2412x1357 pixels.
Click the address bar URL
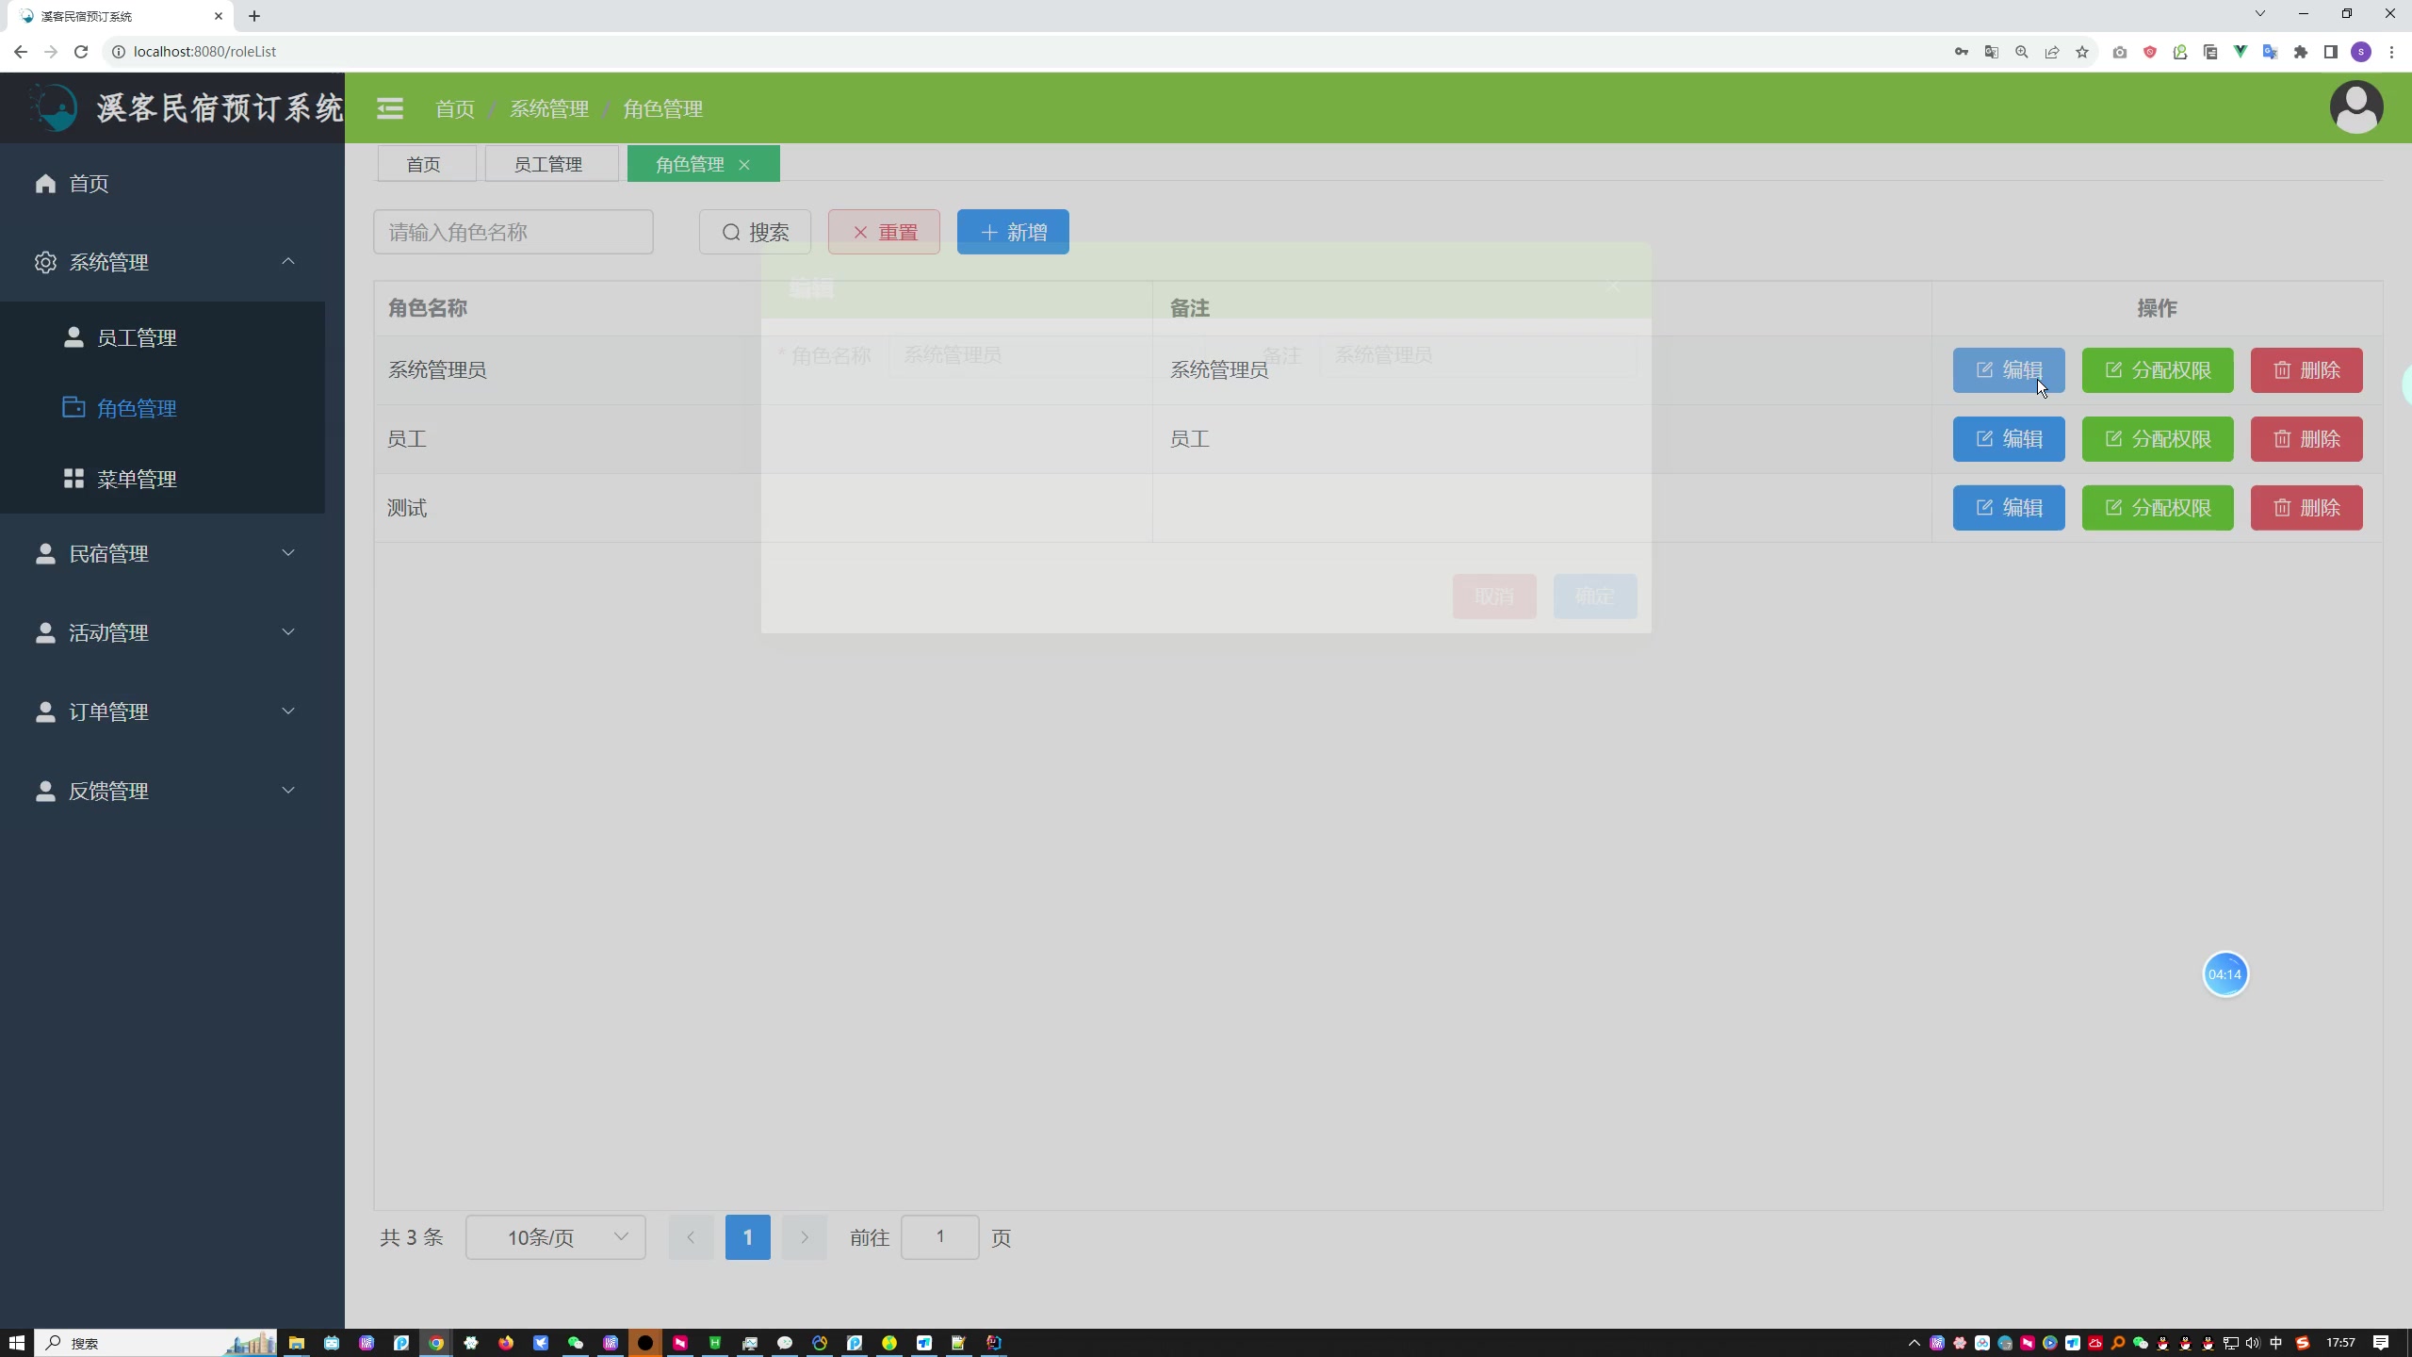(204, 52)
